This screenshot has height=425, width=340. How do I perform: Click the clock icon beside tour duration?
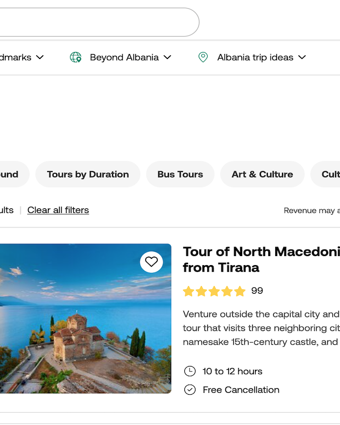(x=190, y=371)
